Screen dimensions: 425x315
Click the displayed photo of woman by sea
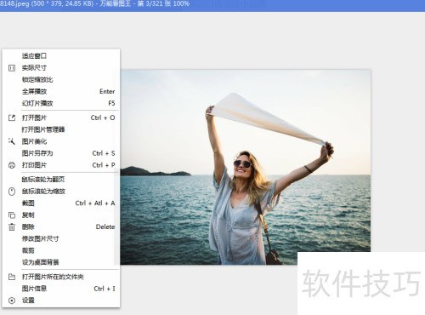(x=246, y=167)
